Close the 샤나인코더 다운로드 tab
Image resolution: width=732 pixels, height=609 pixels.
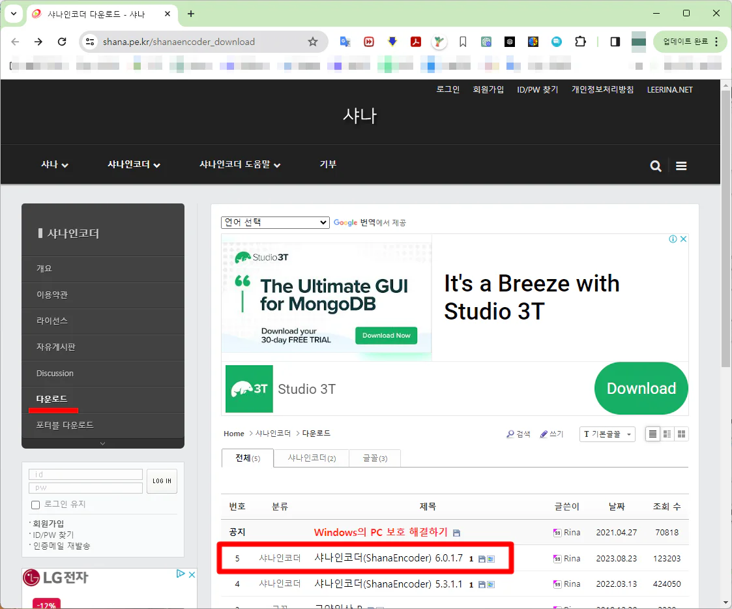pos(168,14)
